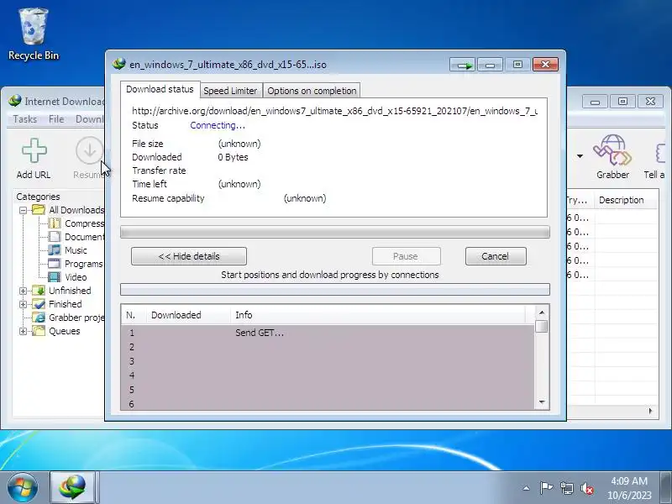This screenshot has height=504, width=672.
Task: Open the Tasks menu
Action: [x=25, y=119]
